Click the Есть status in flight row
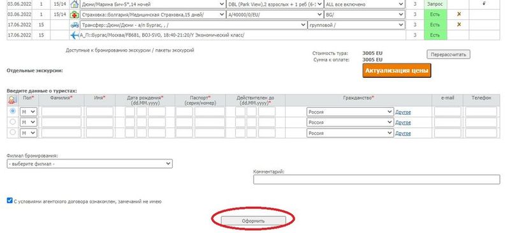Image resolution: width=510 pixels, height=233 pixels. (435, 35)
